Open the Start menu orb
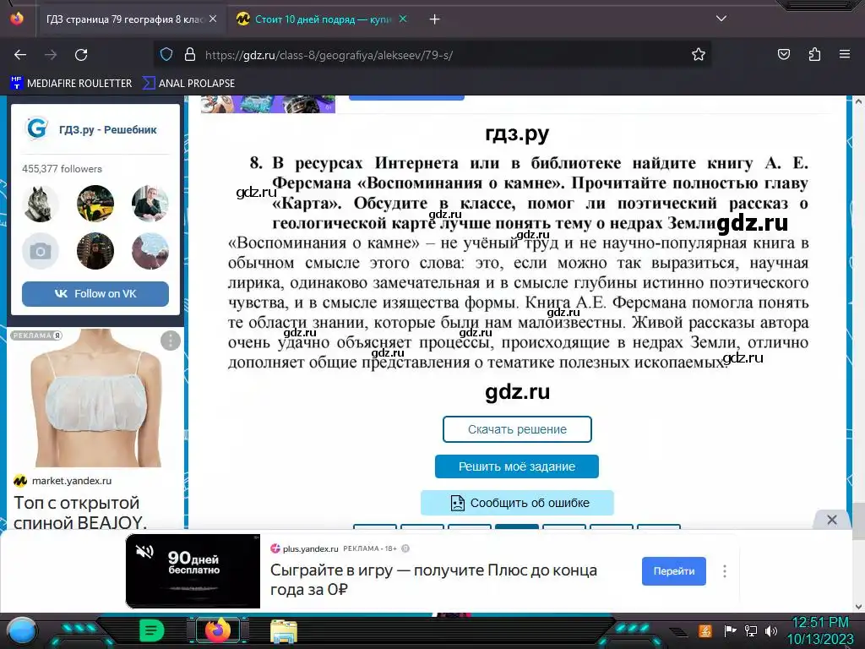The height and width of the screenshot is (649, 865). [x=22, y=630]
